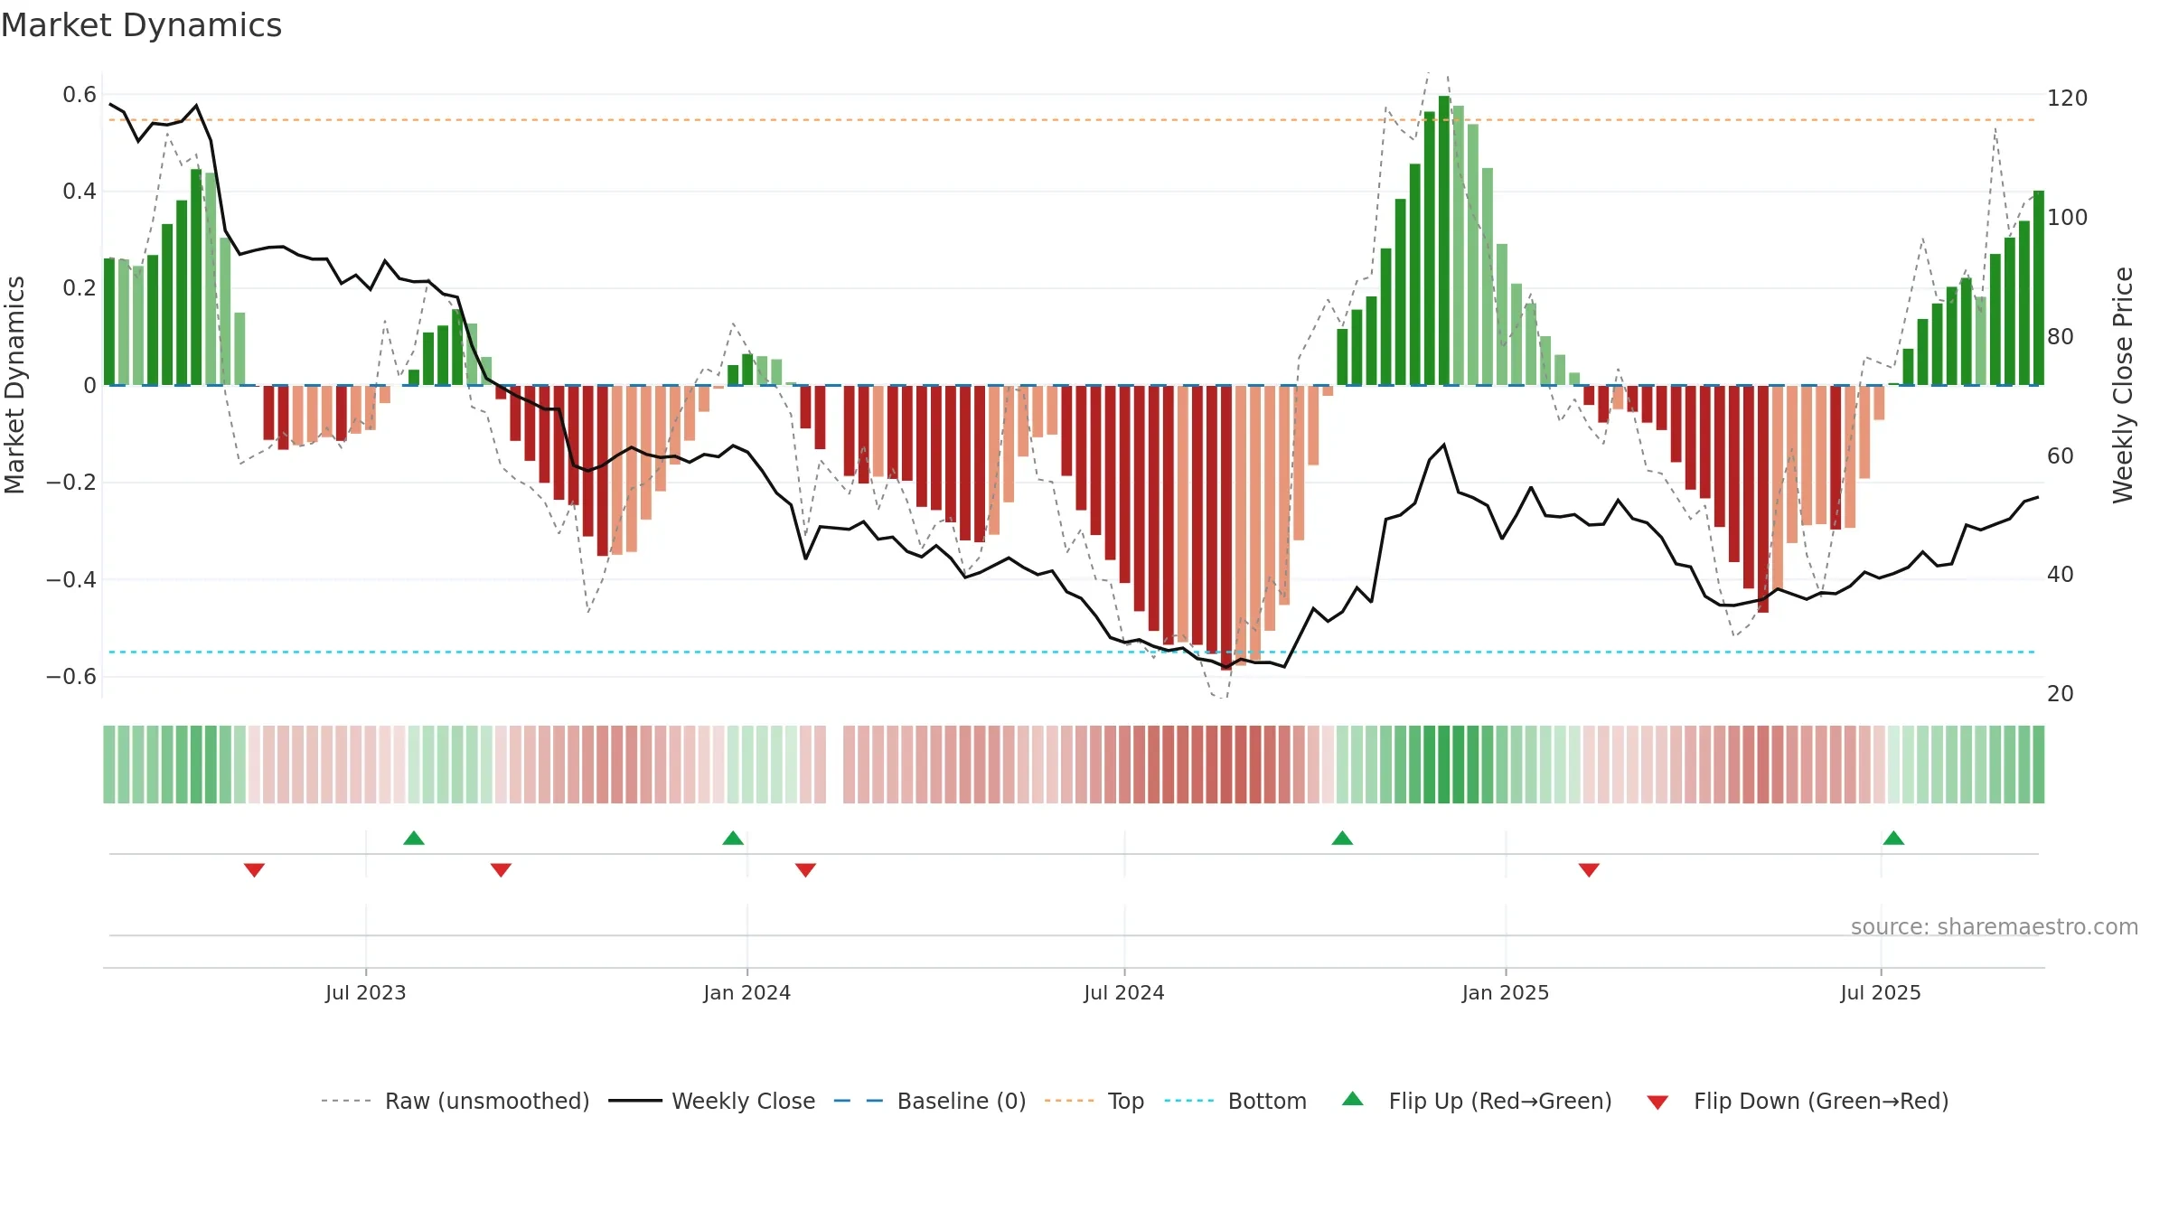Click the flip-down marker between Jul 2023 and Jan 2024
The height and width of the screenshot is (1220, 2169).
pos(501,870)
